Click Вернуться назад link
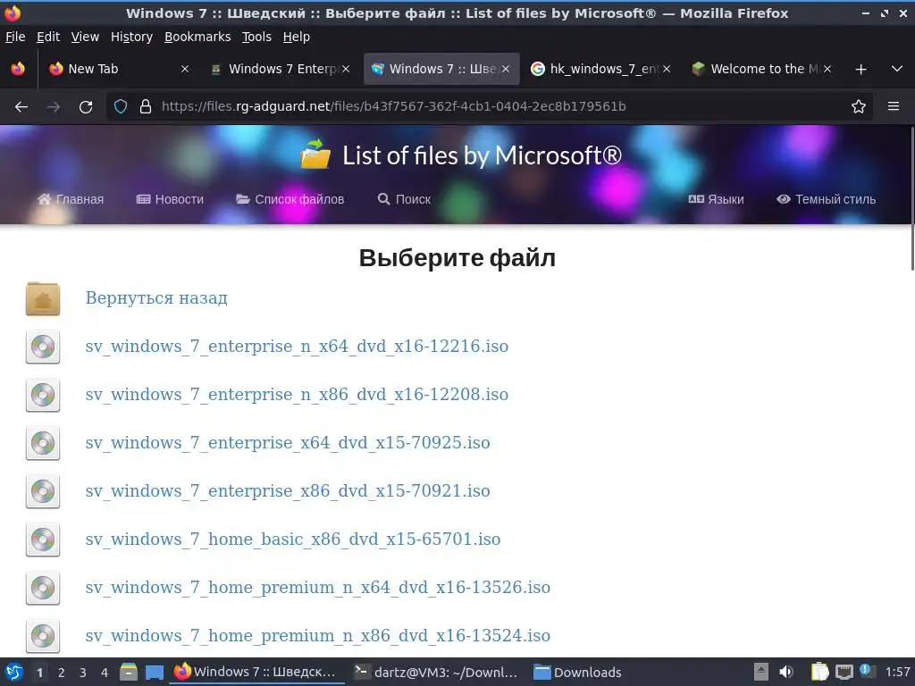This screenshot has width=915, height=686. [x=156, y=298]
